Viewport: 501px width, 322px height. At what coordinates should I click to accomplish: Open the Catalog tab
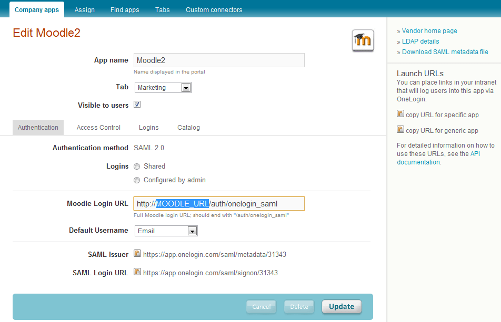coord(188,127)
